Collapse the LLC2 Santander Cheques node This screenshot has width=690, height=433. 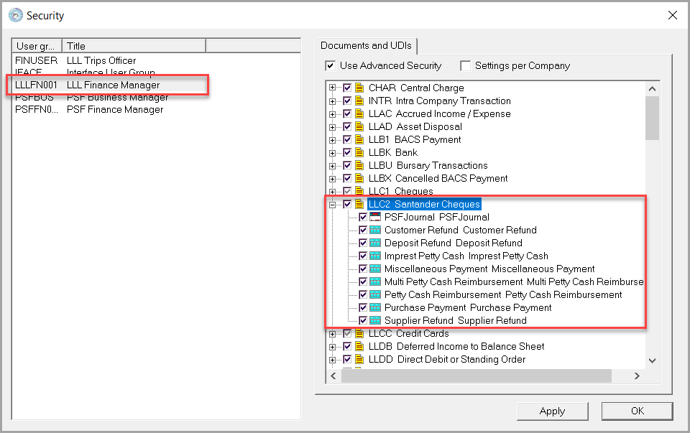[333, 205]
